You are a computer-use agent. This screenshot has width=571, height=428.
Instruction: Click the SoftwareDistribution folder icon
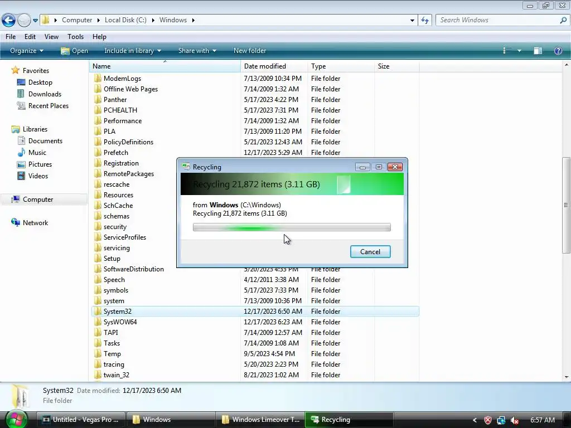97,269
